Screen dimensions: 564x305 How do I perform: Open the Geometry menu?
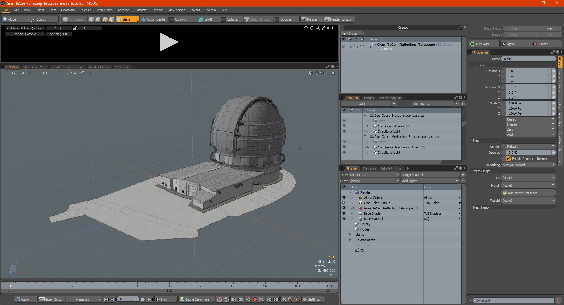[x=68, y=10]
